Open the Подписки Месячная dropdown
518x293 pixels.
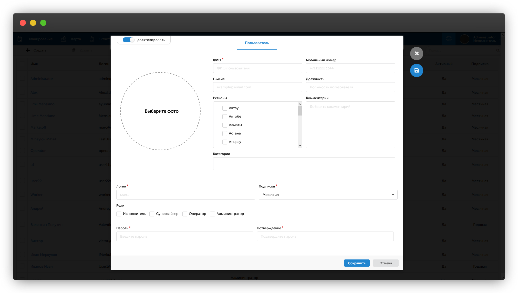(x=328, y=195)
